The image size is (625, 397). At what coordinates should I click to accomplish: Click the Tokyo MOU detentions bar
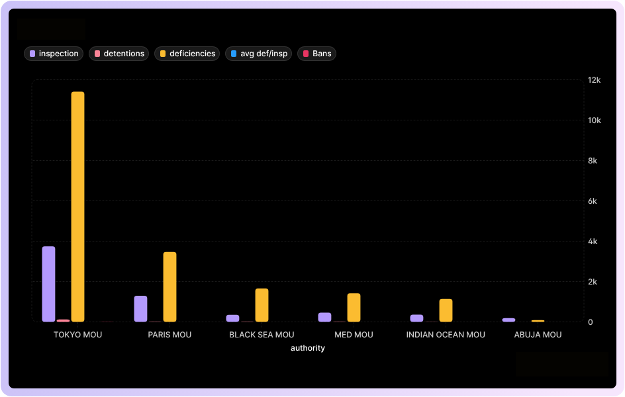pos(63,320)
